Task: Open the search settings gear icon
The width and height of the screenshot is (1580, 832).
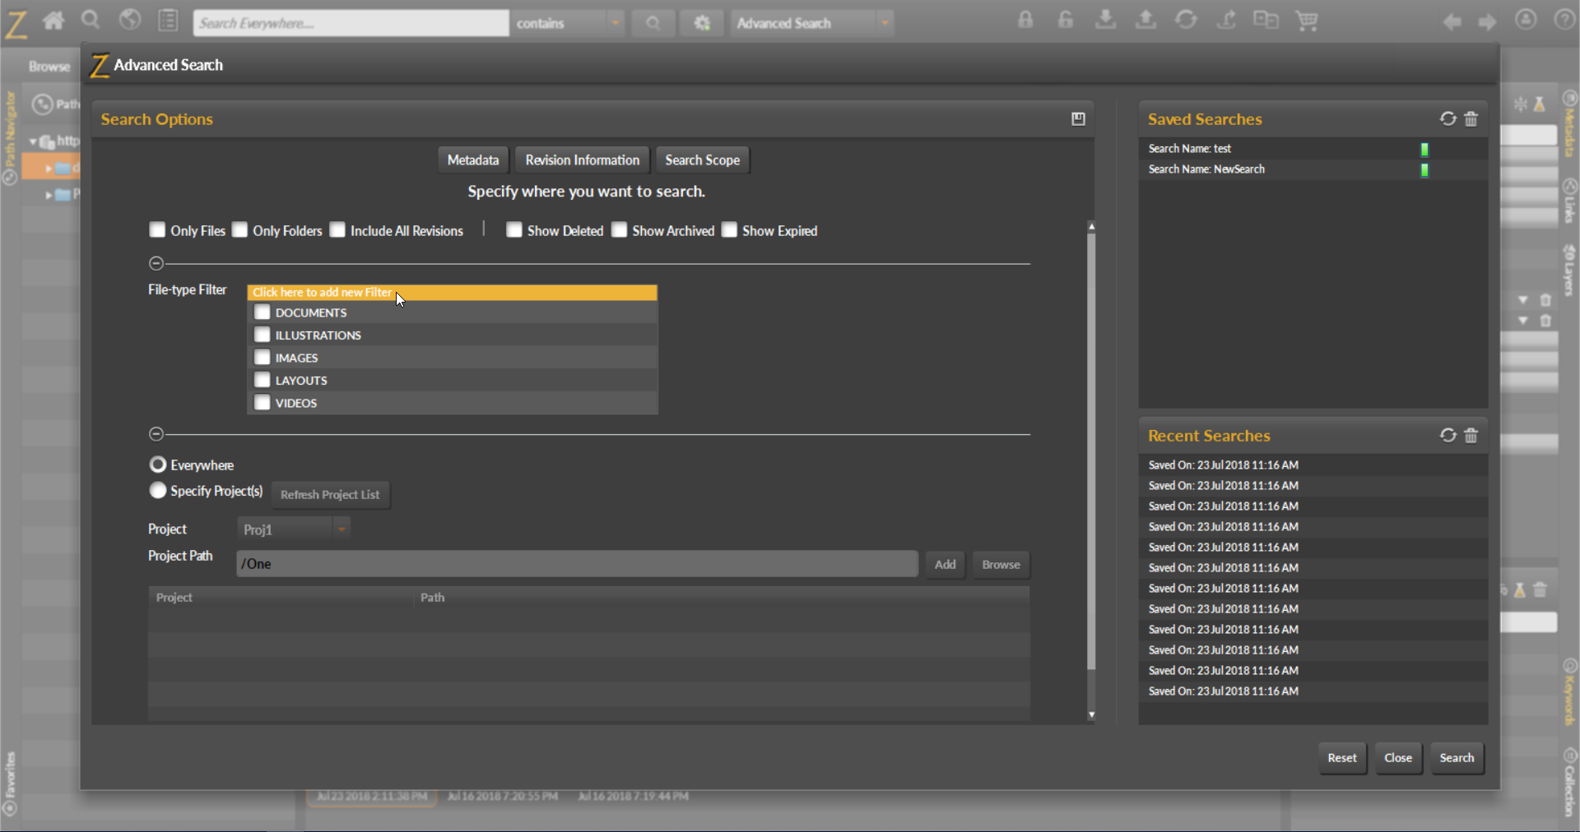Action: (702, 23)
